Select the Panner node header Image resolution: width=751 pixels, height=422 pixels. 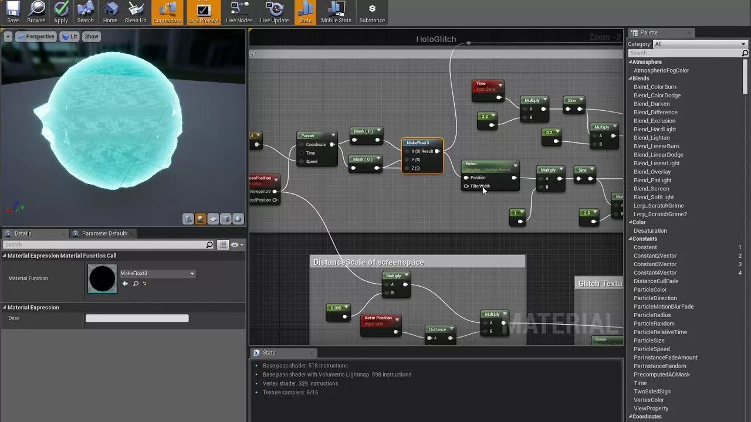[317, 135]
